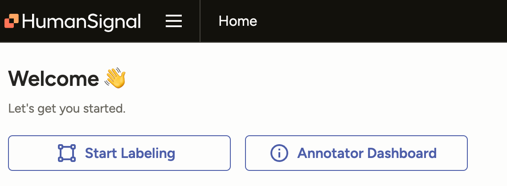Viewport: 507px width, 186px height.
Task: Click the Welcome heading text
Action: pos(53,79)
